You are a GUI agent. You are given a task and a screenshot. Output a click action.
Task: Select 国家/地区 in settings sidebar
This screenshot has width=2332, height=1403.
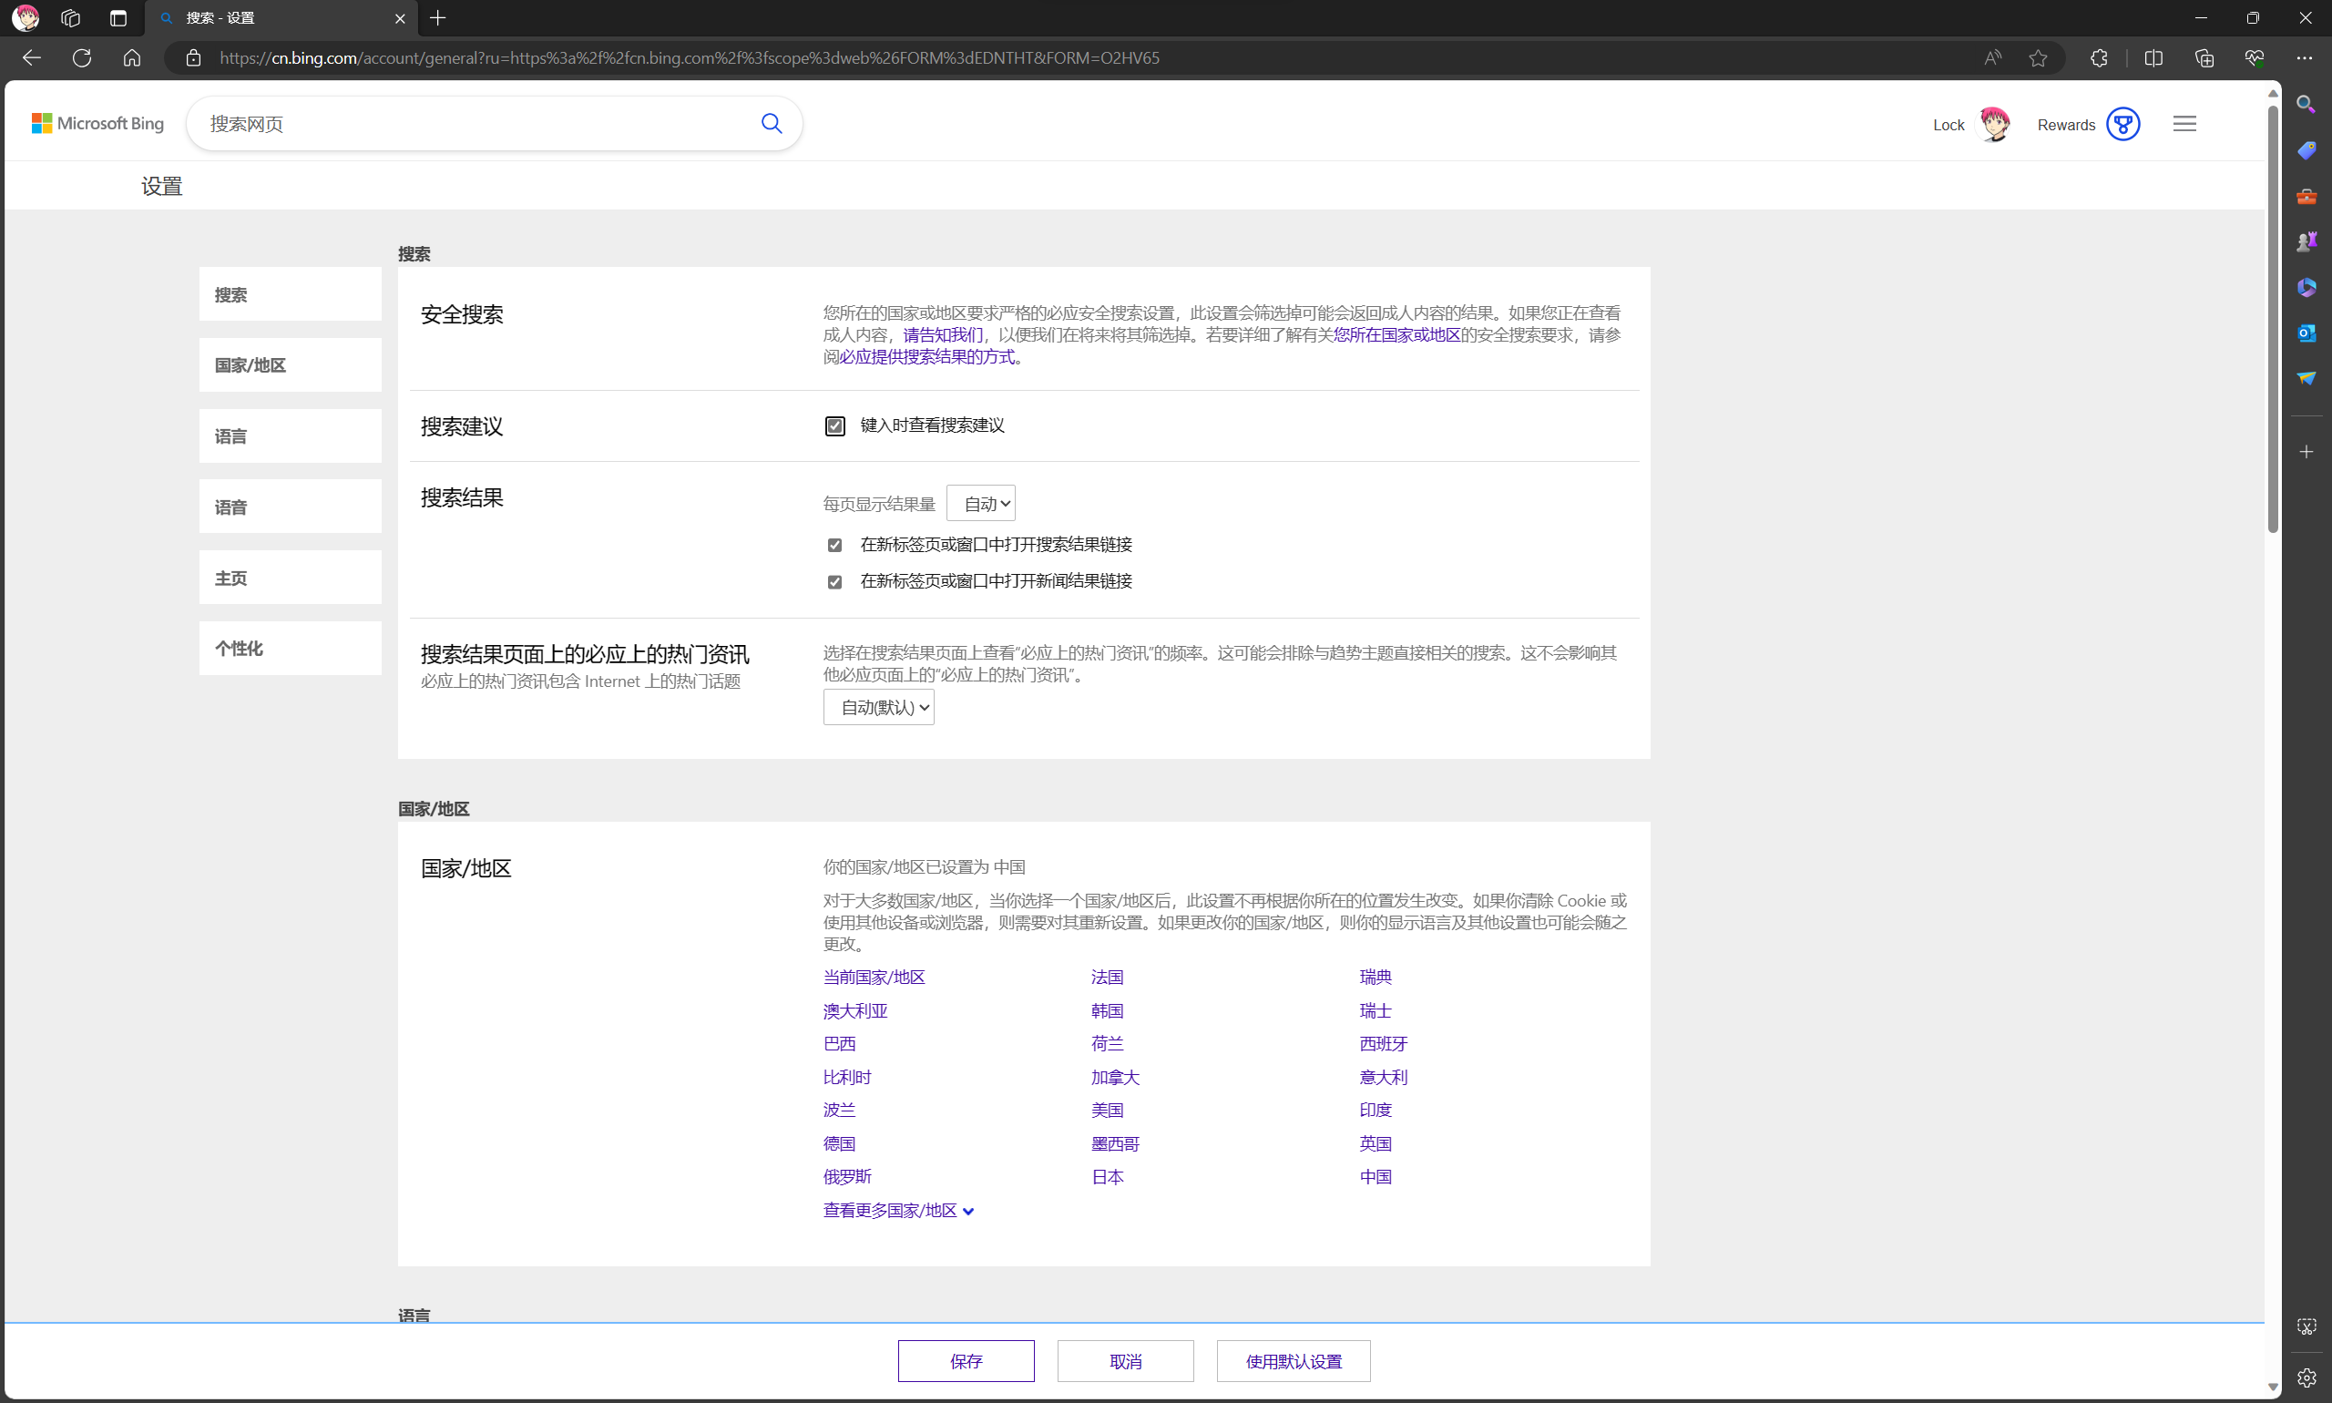pyautogui.click(x=291, y=365)
